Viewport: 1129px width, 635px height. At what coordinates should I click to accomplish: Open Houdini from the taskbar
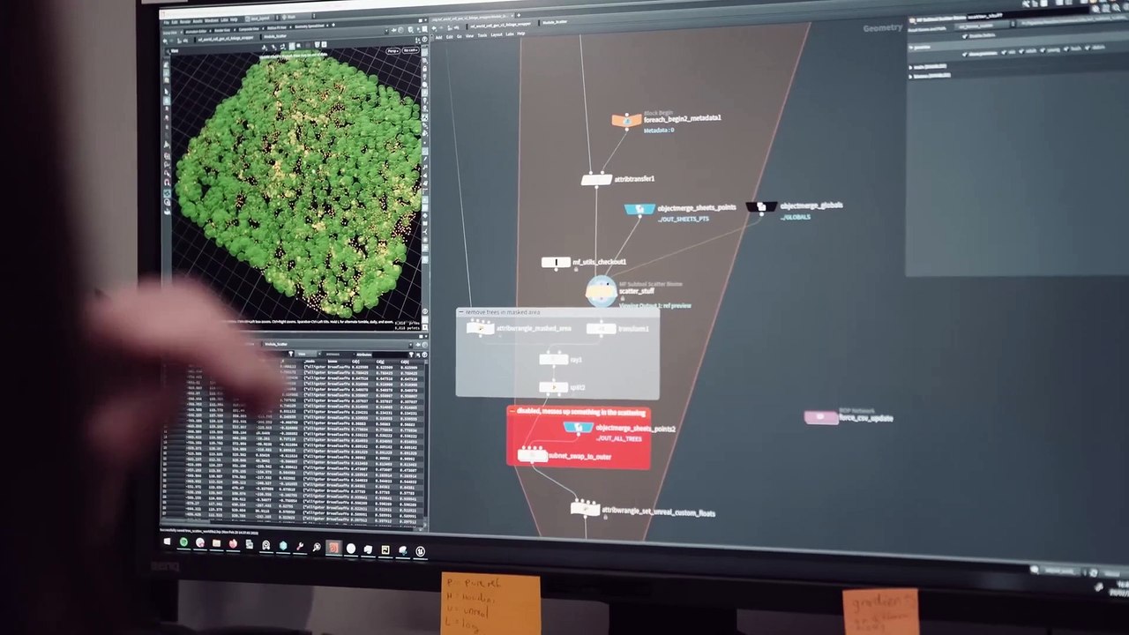333,549
